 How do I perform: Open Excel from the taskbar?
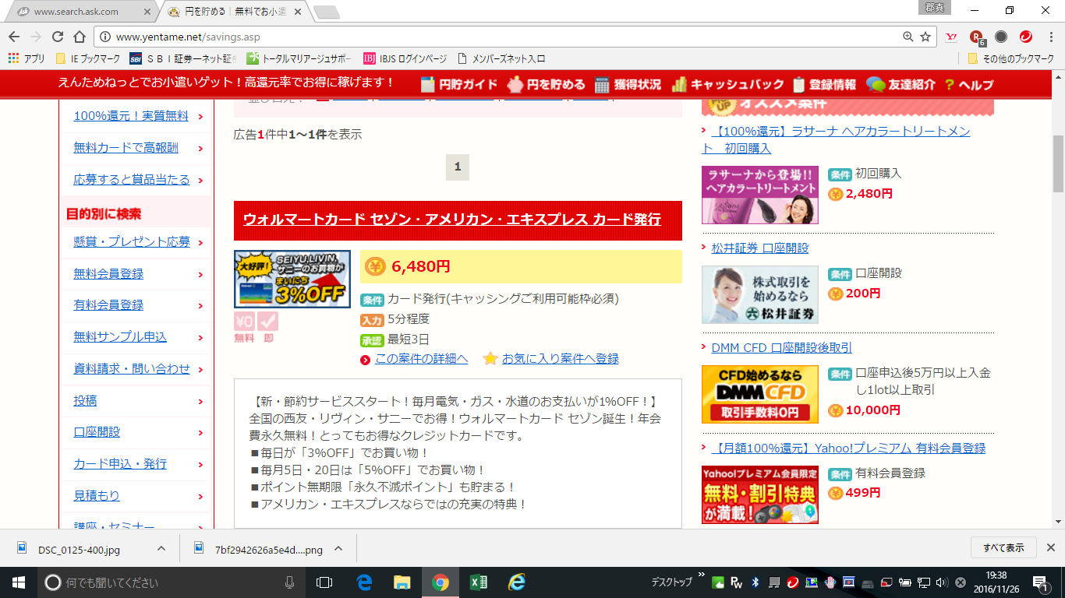pyautogui.click(x=479, y=582)
